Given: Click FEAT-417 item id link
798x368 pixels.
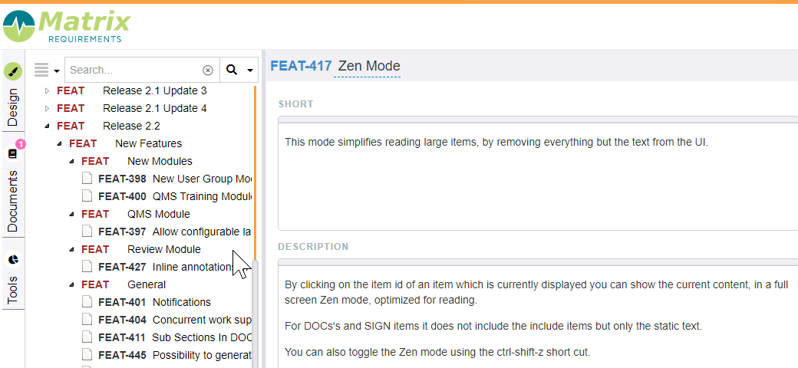Looking at the screenshot, I should (301, 66).
